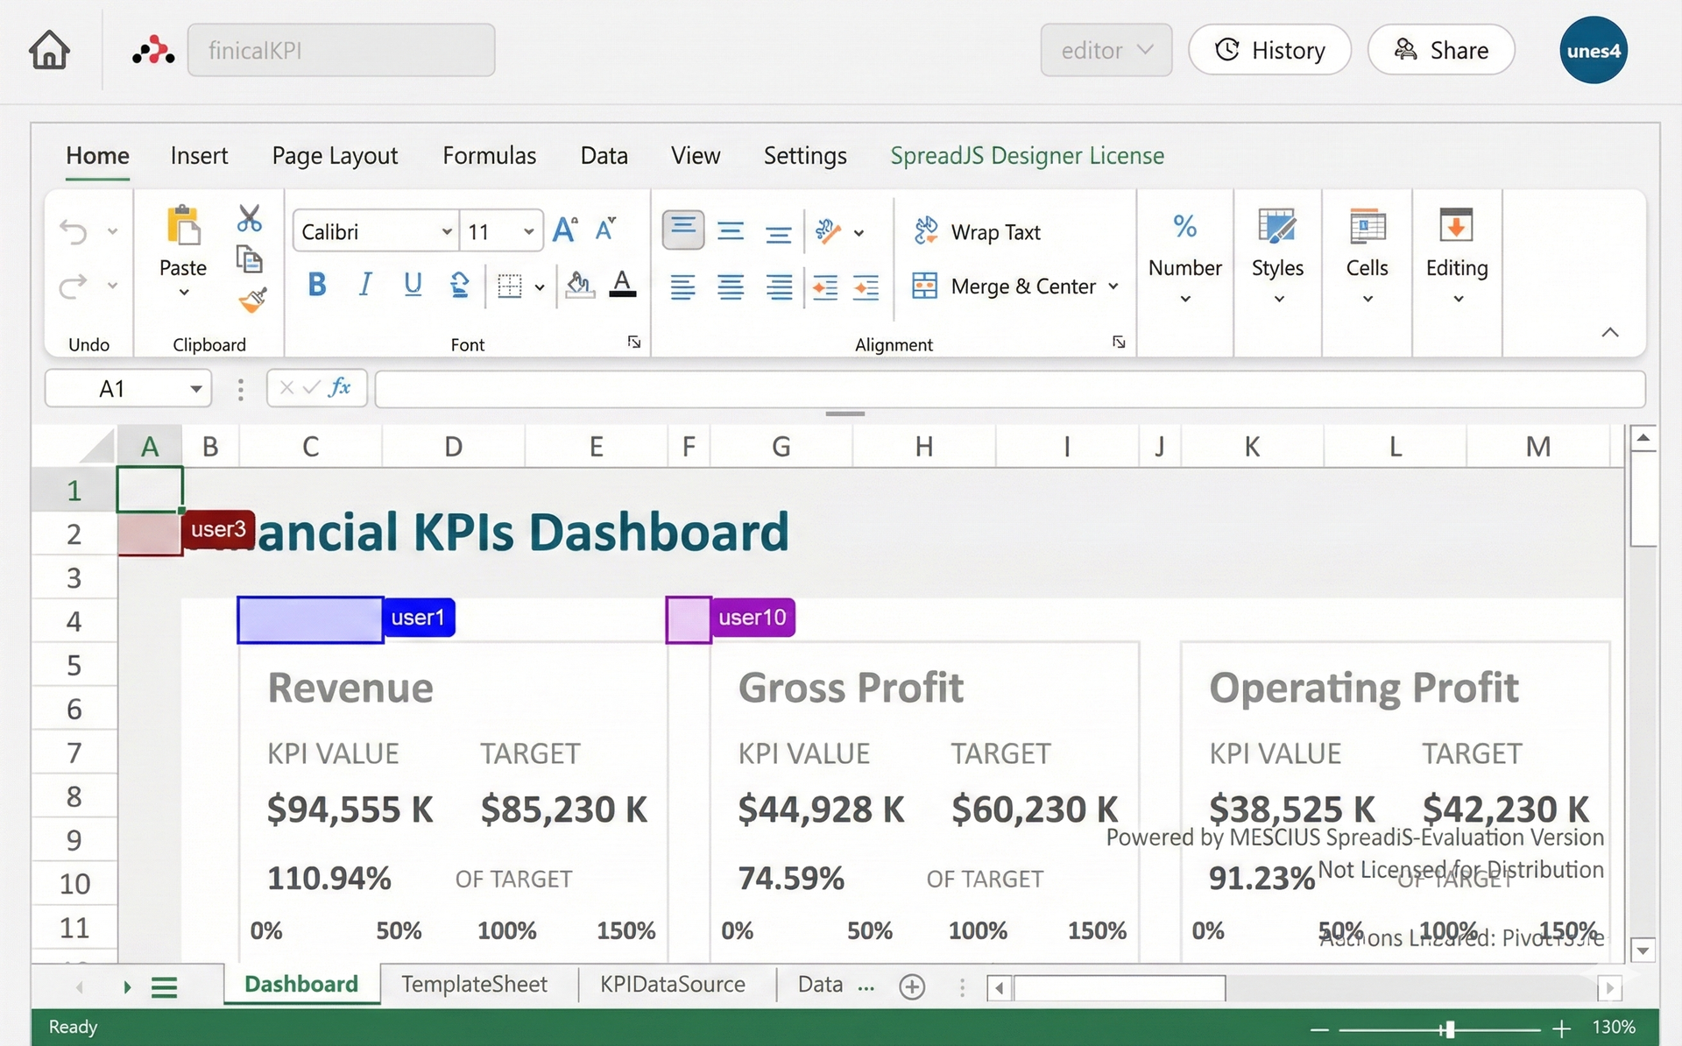Click the formula bar input field

[1007, 389]
